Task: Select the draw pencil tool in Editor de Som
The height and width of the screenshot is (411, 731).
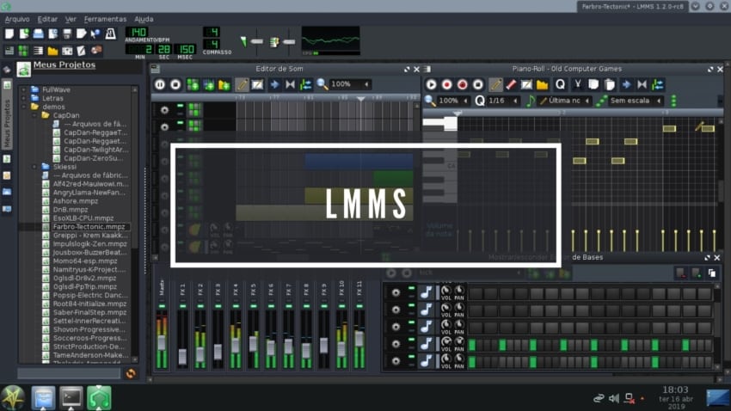Action: [242, 84]
